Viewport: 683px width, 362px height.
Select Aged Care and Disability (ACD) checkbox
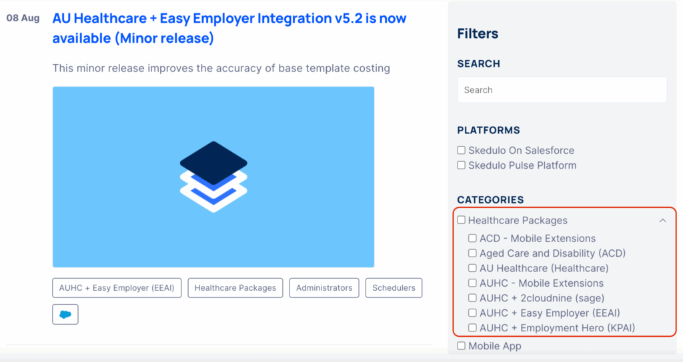472,253
